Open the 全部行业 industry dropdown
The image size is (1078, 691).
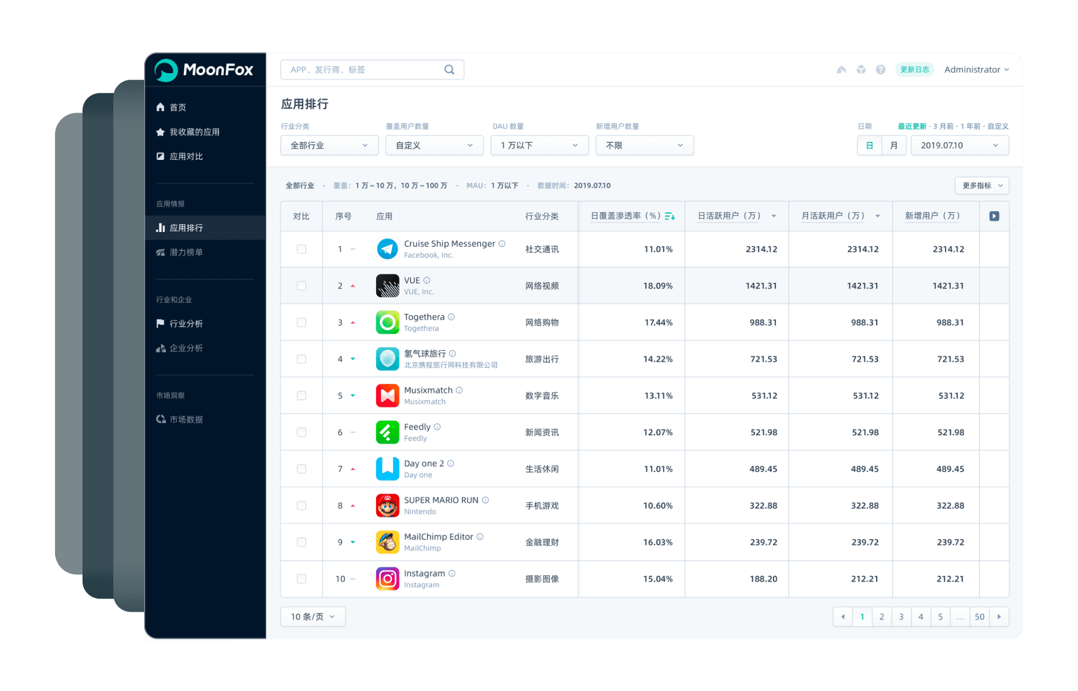329,146
